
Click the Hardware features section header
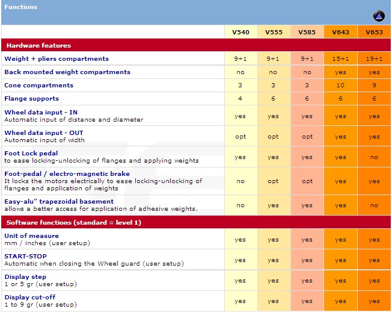coord(38,45)
